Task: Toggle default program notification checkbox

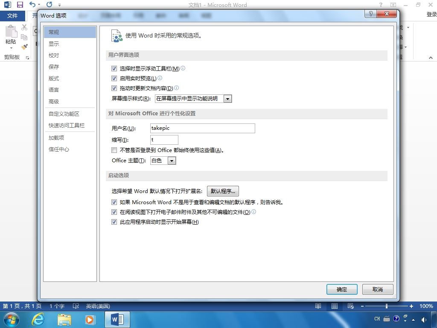Action: coord(114,202)
